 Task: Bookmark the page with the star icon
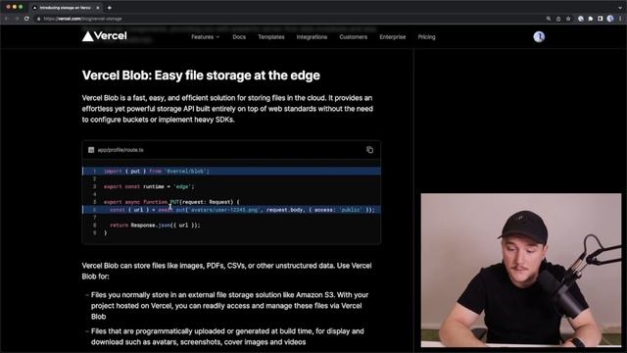pos(568,19)
